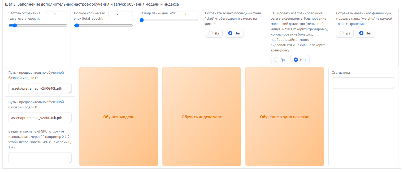This screenshot has width=404, height=172.
Task: Choose 'Нет' for caching training sets in video memory
Action: click(300, 60)
